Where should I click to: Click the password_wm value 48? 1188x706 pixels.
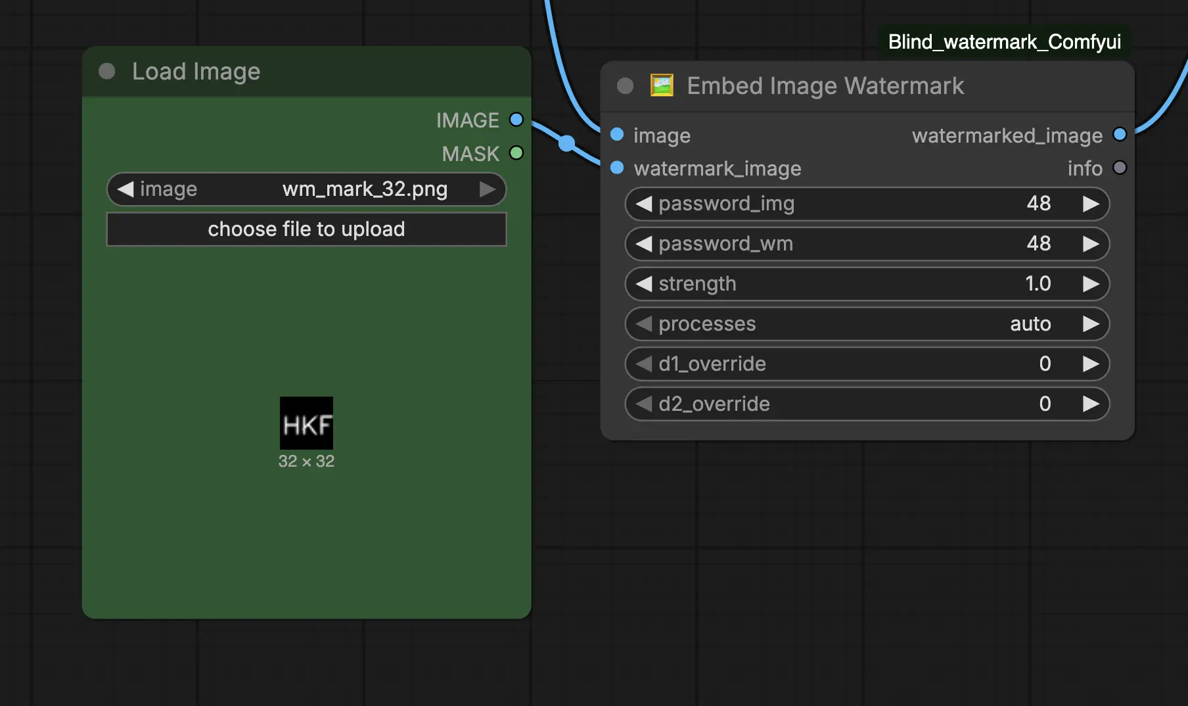[1039, 244]
